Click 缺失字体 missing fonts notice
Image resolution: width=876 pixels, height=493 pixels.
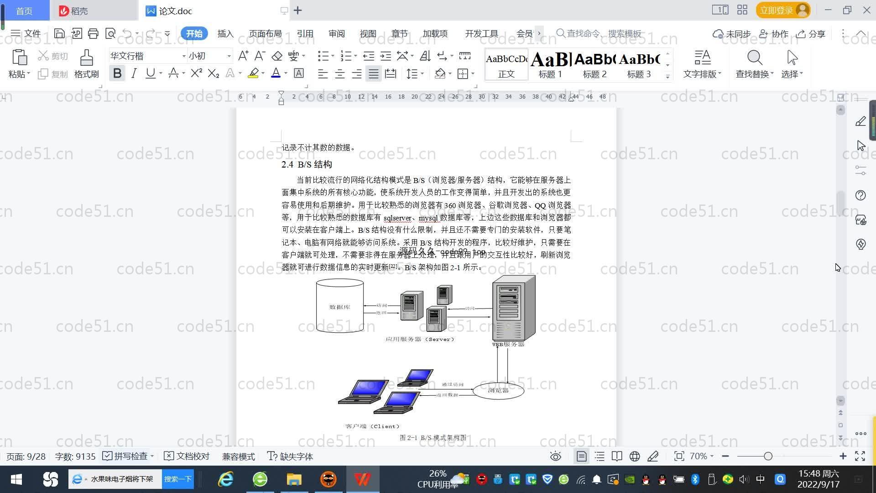(x=290, y=456)
